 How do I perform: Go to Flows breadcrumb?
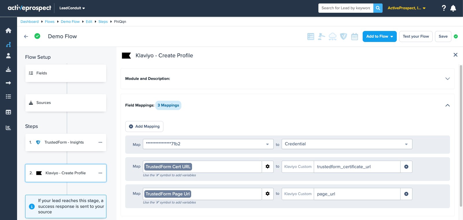(x=50, y=22)
